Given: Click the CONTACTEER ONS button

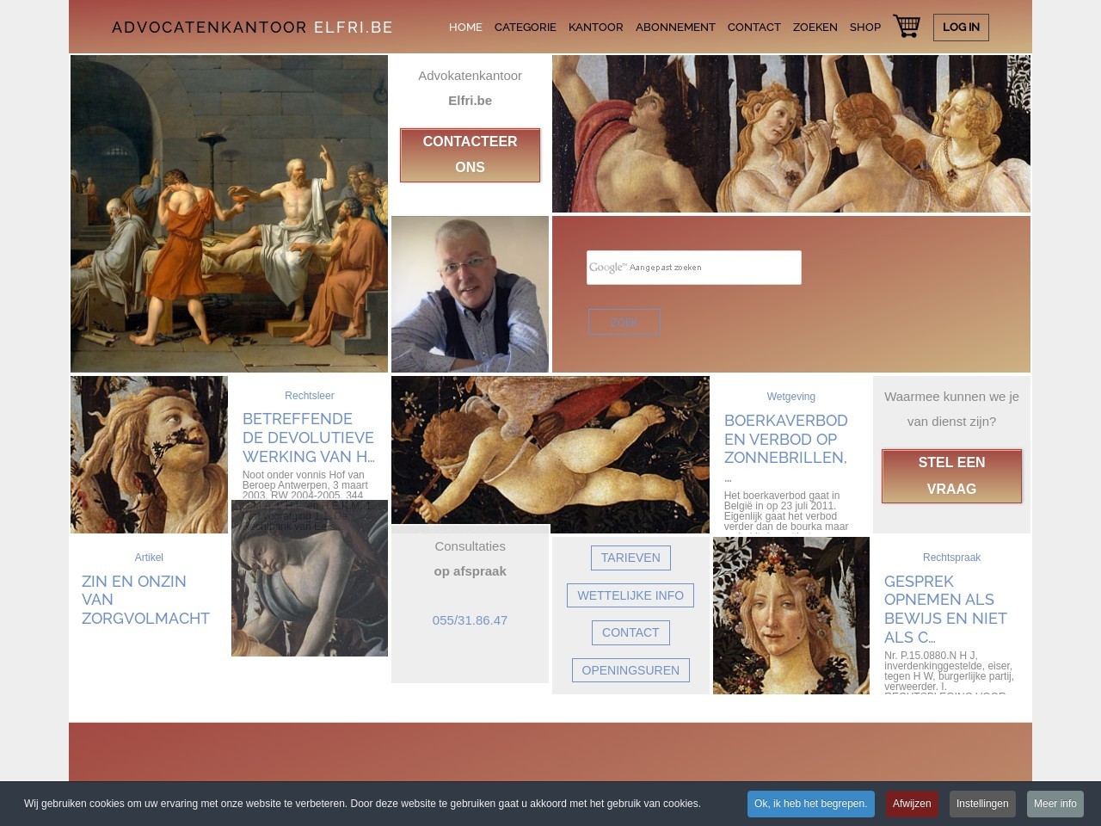Looking at the screenshot, I should pyautogui.click(x=470, y=155).
